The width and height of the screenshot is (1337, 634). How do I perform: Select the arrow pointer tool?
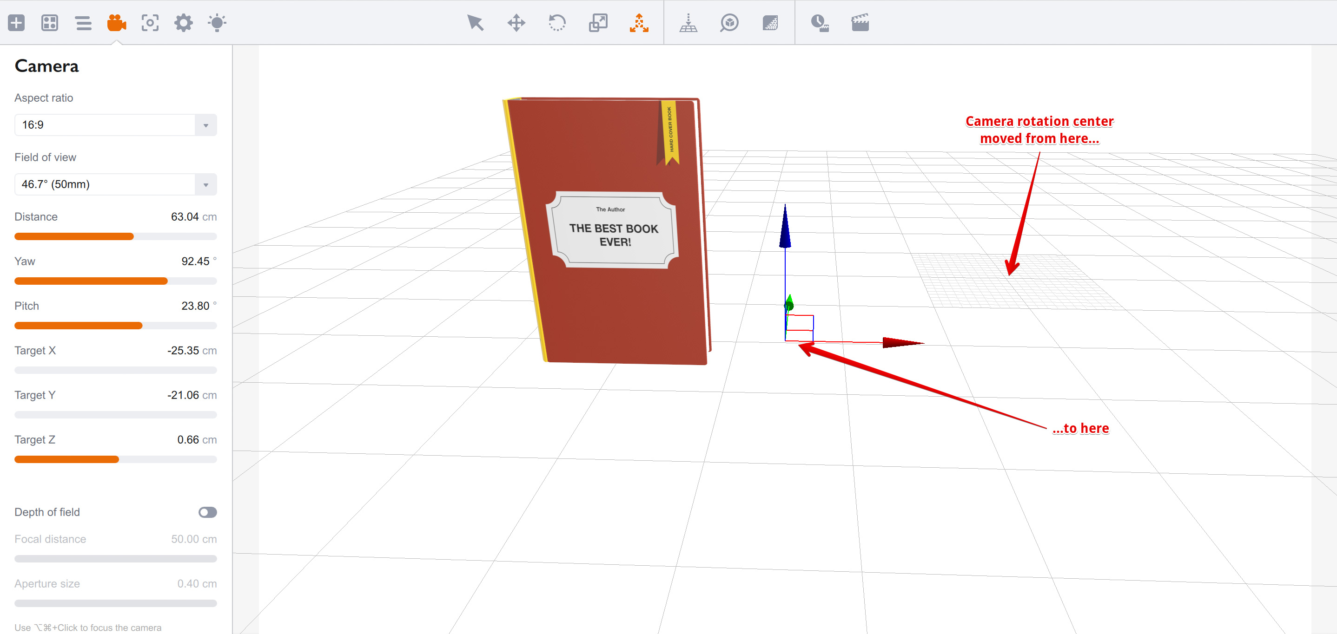pyautogui.click(x=475, y=23)
